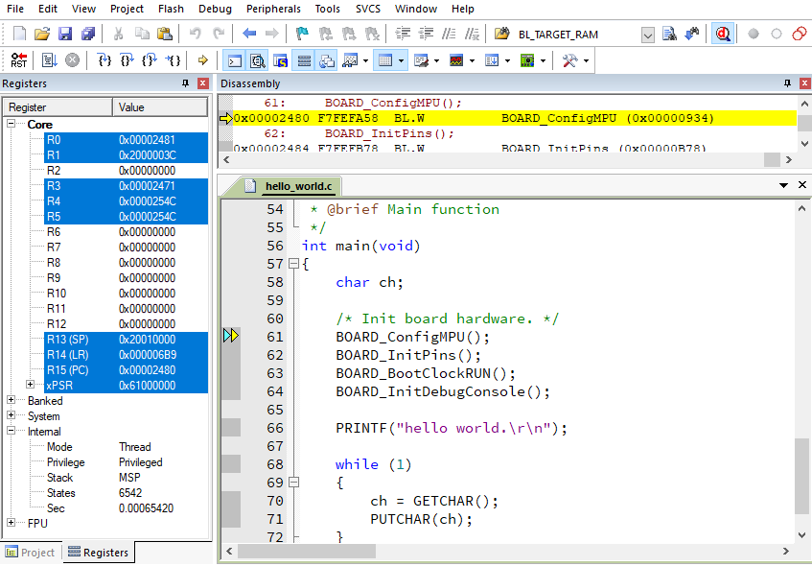The image size is (812, 566).
Task: Toggle the Disassembly Window display button
Action: [257, 60]
